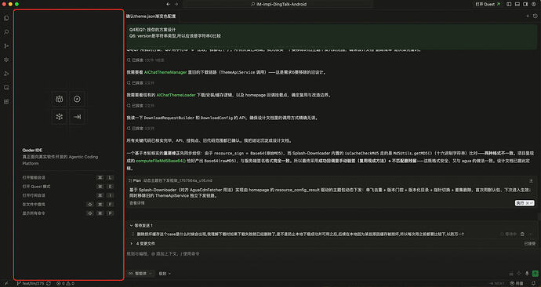Open the 智能体 mode dropdown
541x287 pixels.
point(140,273)
